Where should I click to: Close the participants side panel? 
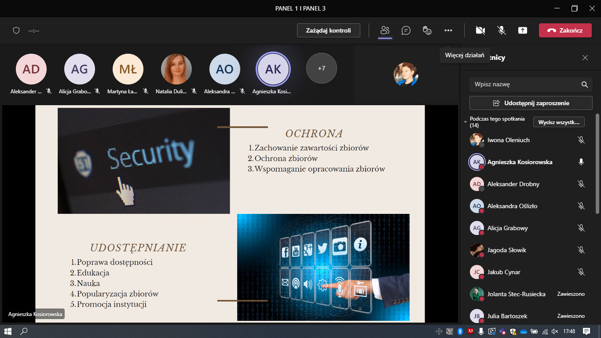pyautogui.click(x=585, y=58)
